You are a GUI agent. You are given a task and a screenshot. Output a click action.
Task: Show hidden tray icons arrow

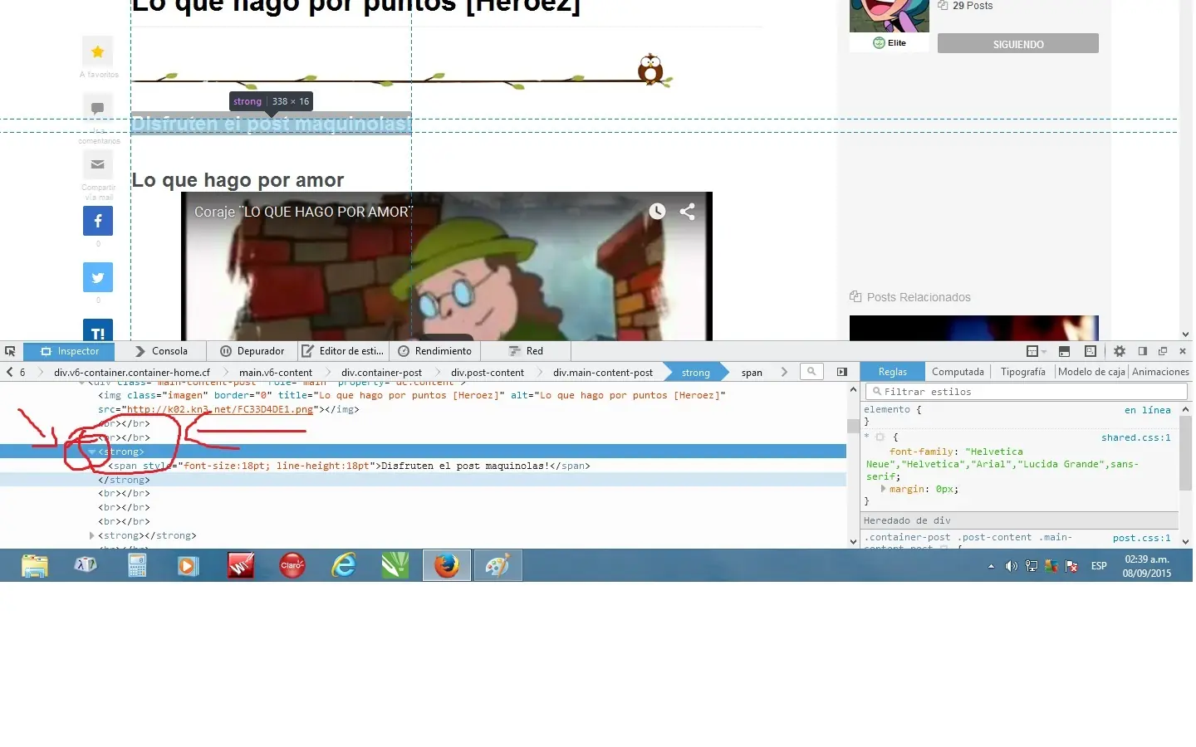[x=991, y=567]
